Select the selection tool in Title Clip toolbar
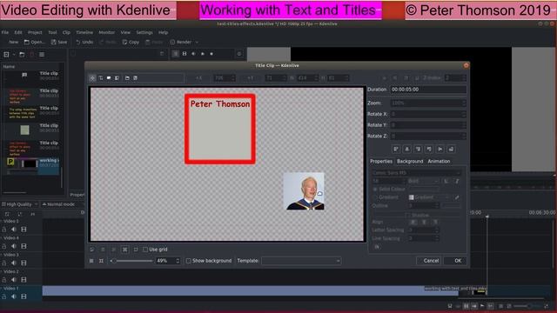Image resolution: width=557 pixels, height=313 pixels. point(92,78)
